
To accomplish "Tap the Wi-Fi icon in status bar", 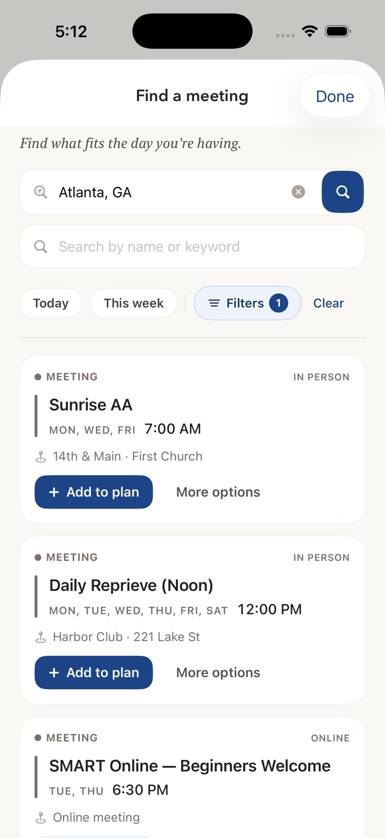I will coord(310,31).
